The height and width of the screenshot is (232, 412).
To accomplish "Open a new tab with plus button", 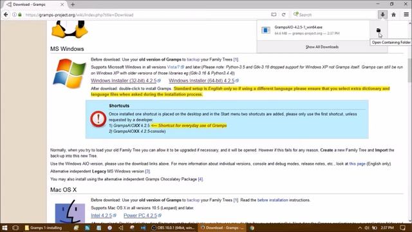I will pyautogui.click(x=73, y=5).
